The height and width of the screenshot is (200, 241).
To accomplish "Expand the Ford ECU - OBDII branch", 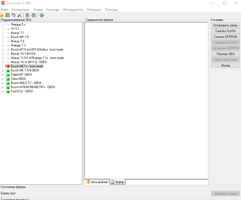I will pos(3,91).
